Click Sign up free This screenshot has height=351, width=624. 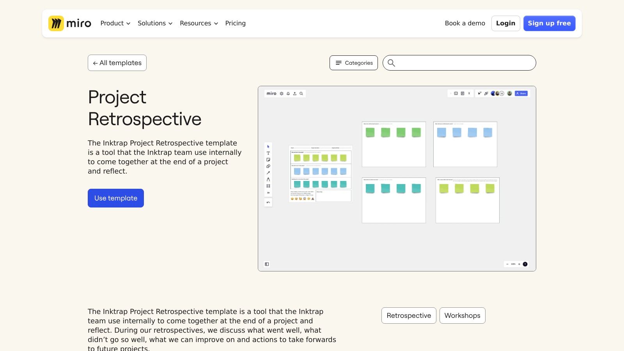click(x=550, y=23)
